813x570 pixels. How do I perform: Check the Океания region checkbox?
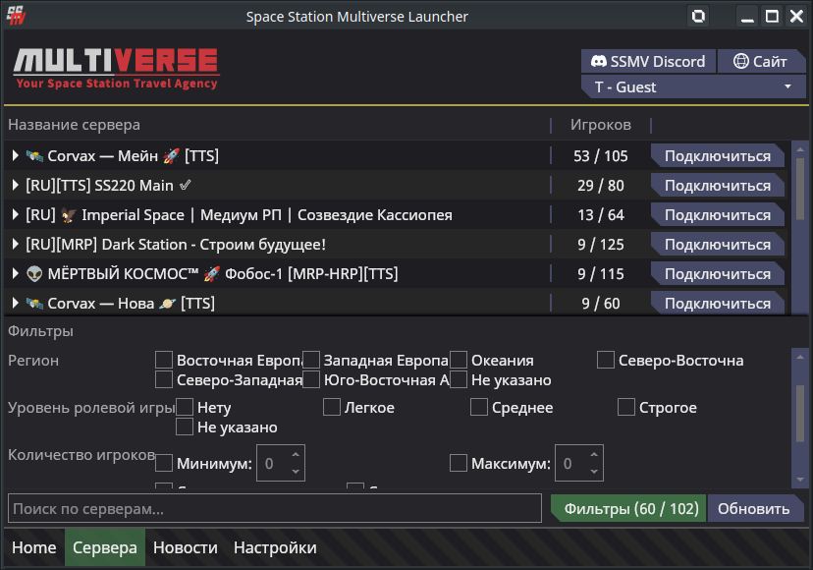click(458, 360)
